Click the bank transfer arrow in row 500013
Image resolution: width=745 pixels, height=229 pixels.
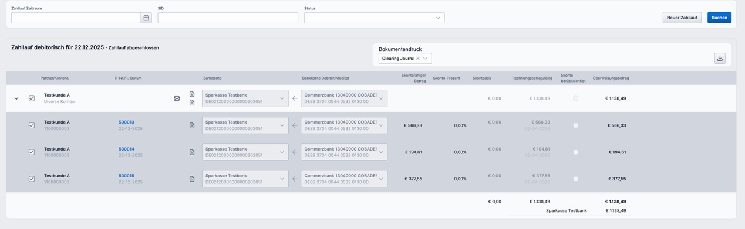click(x=295, y=125)
